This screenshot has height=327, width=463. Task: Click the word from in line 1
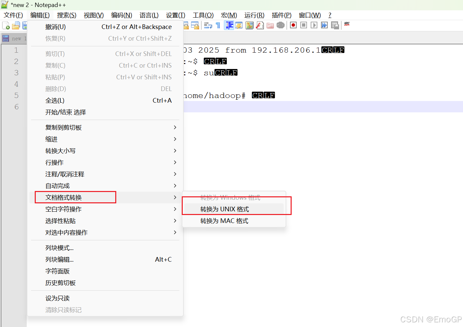coord(236,50)
